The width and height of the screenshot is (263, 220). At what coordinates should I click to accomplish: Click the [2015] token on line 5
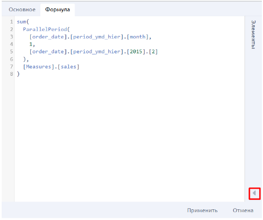click(x=136, y=52)
